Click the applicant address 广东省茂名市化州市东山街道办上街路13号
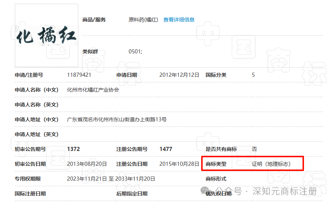The image size is (327, 204). [117, 119]
